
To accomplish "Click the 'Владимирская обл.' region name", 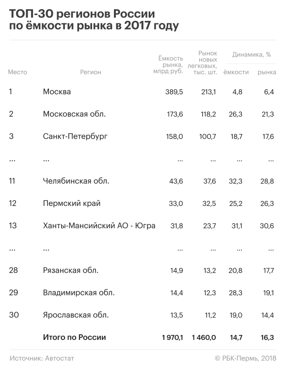I will point(79,293).
